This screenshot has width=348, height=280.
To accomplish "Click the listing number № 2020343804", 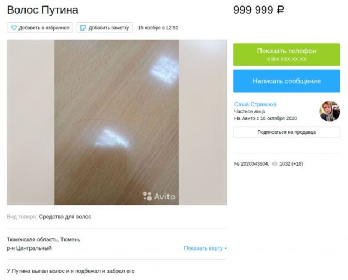I will [251, 164].
